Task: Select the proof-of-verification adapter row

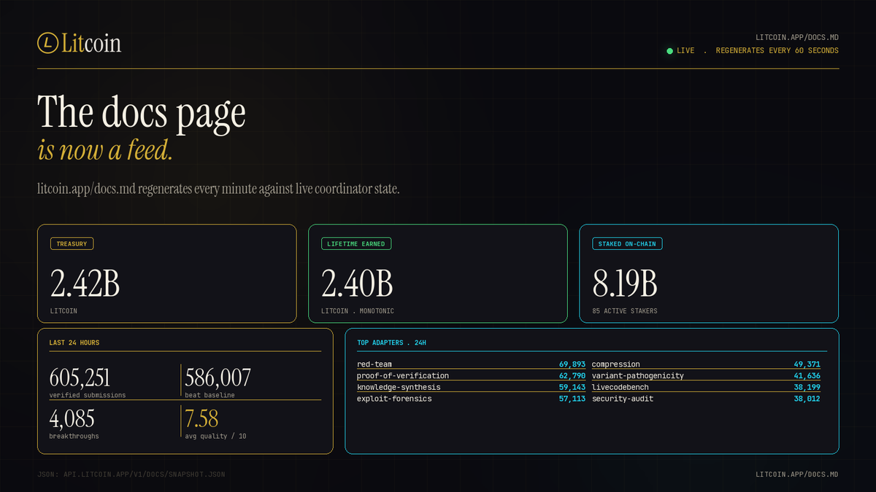Action: tap(471, 376)
